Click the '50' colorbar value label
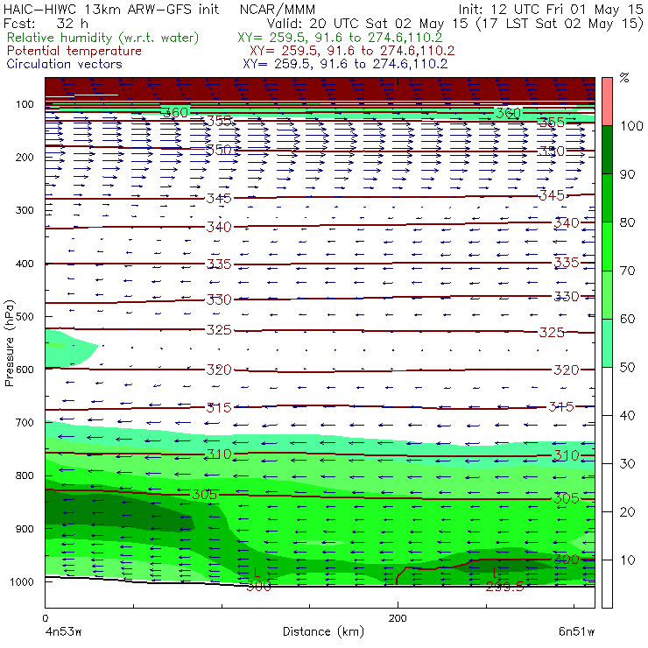 tap(627, 368)
